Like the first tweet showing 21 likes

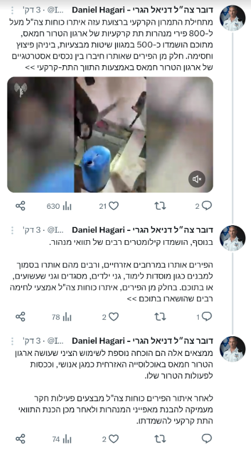[109, 206]
